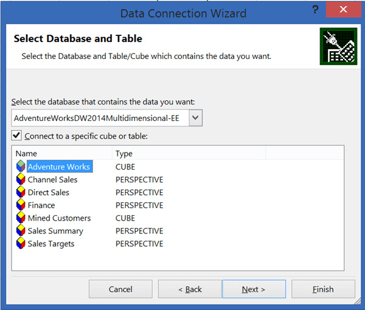This screenshot has height=310, width=365.
Task: Click the 'Select the database that contains' label
Action: coord(103,102)
